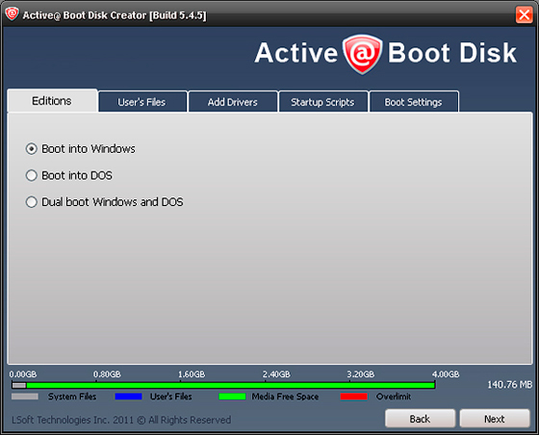Click the red Overlimit legend swatch
This screenshot has height=435, width=539.
pyautogui.click(x=354, y=397)
